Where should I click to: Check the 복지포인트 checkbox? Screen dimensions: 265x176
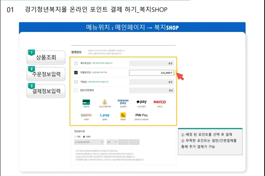[x=76, y=64]
